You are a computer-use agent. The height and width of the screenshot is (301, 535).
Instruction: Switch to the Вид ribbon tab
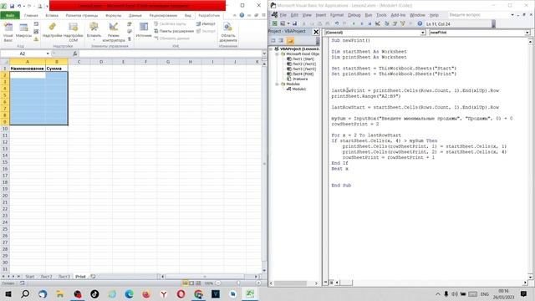point(188,15)
